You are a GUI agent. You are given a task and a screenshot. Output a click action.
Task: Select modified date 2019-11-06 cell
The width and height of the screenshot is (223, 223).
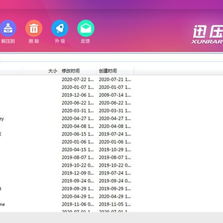(x=77, y=204)
